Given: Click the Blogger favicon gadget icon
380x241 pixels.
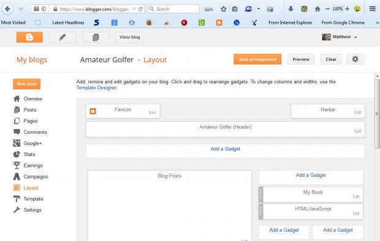Looking at the screenshot, I should pyautogui.click(x=93, y=111).
